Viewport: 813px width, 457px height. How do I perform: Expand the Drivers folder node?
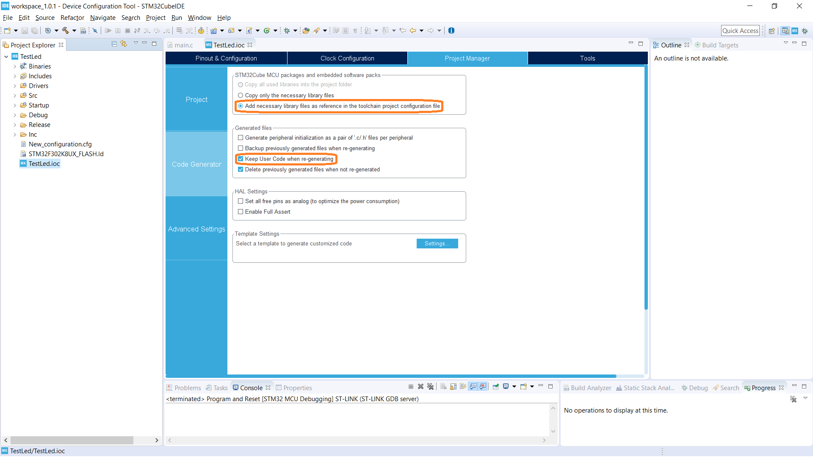pos(15,86)
